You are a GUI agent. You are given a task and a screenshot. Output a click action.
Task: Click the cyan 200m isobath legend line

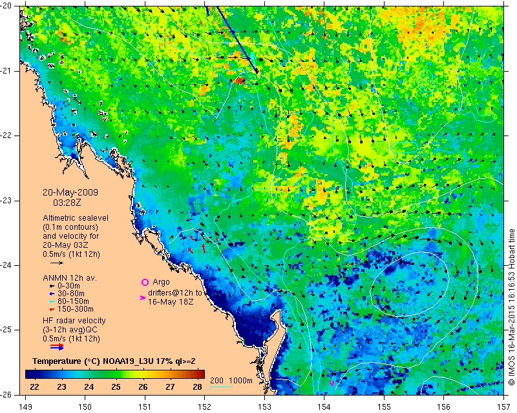click(221, 387)
